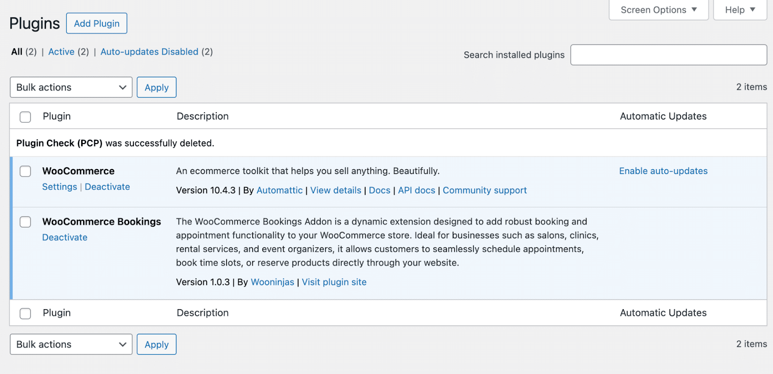Click the bottom 2 items count
Image resolution: width=773 pixels, height=374 pixels.
(x=752, y=344)
